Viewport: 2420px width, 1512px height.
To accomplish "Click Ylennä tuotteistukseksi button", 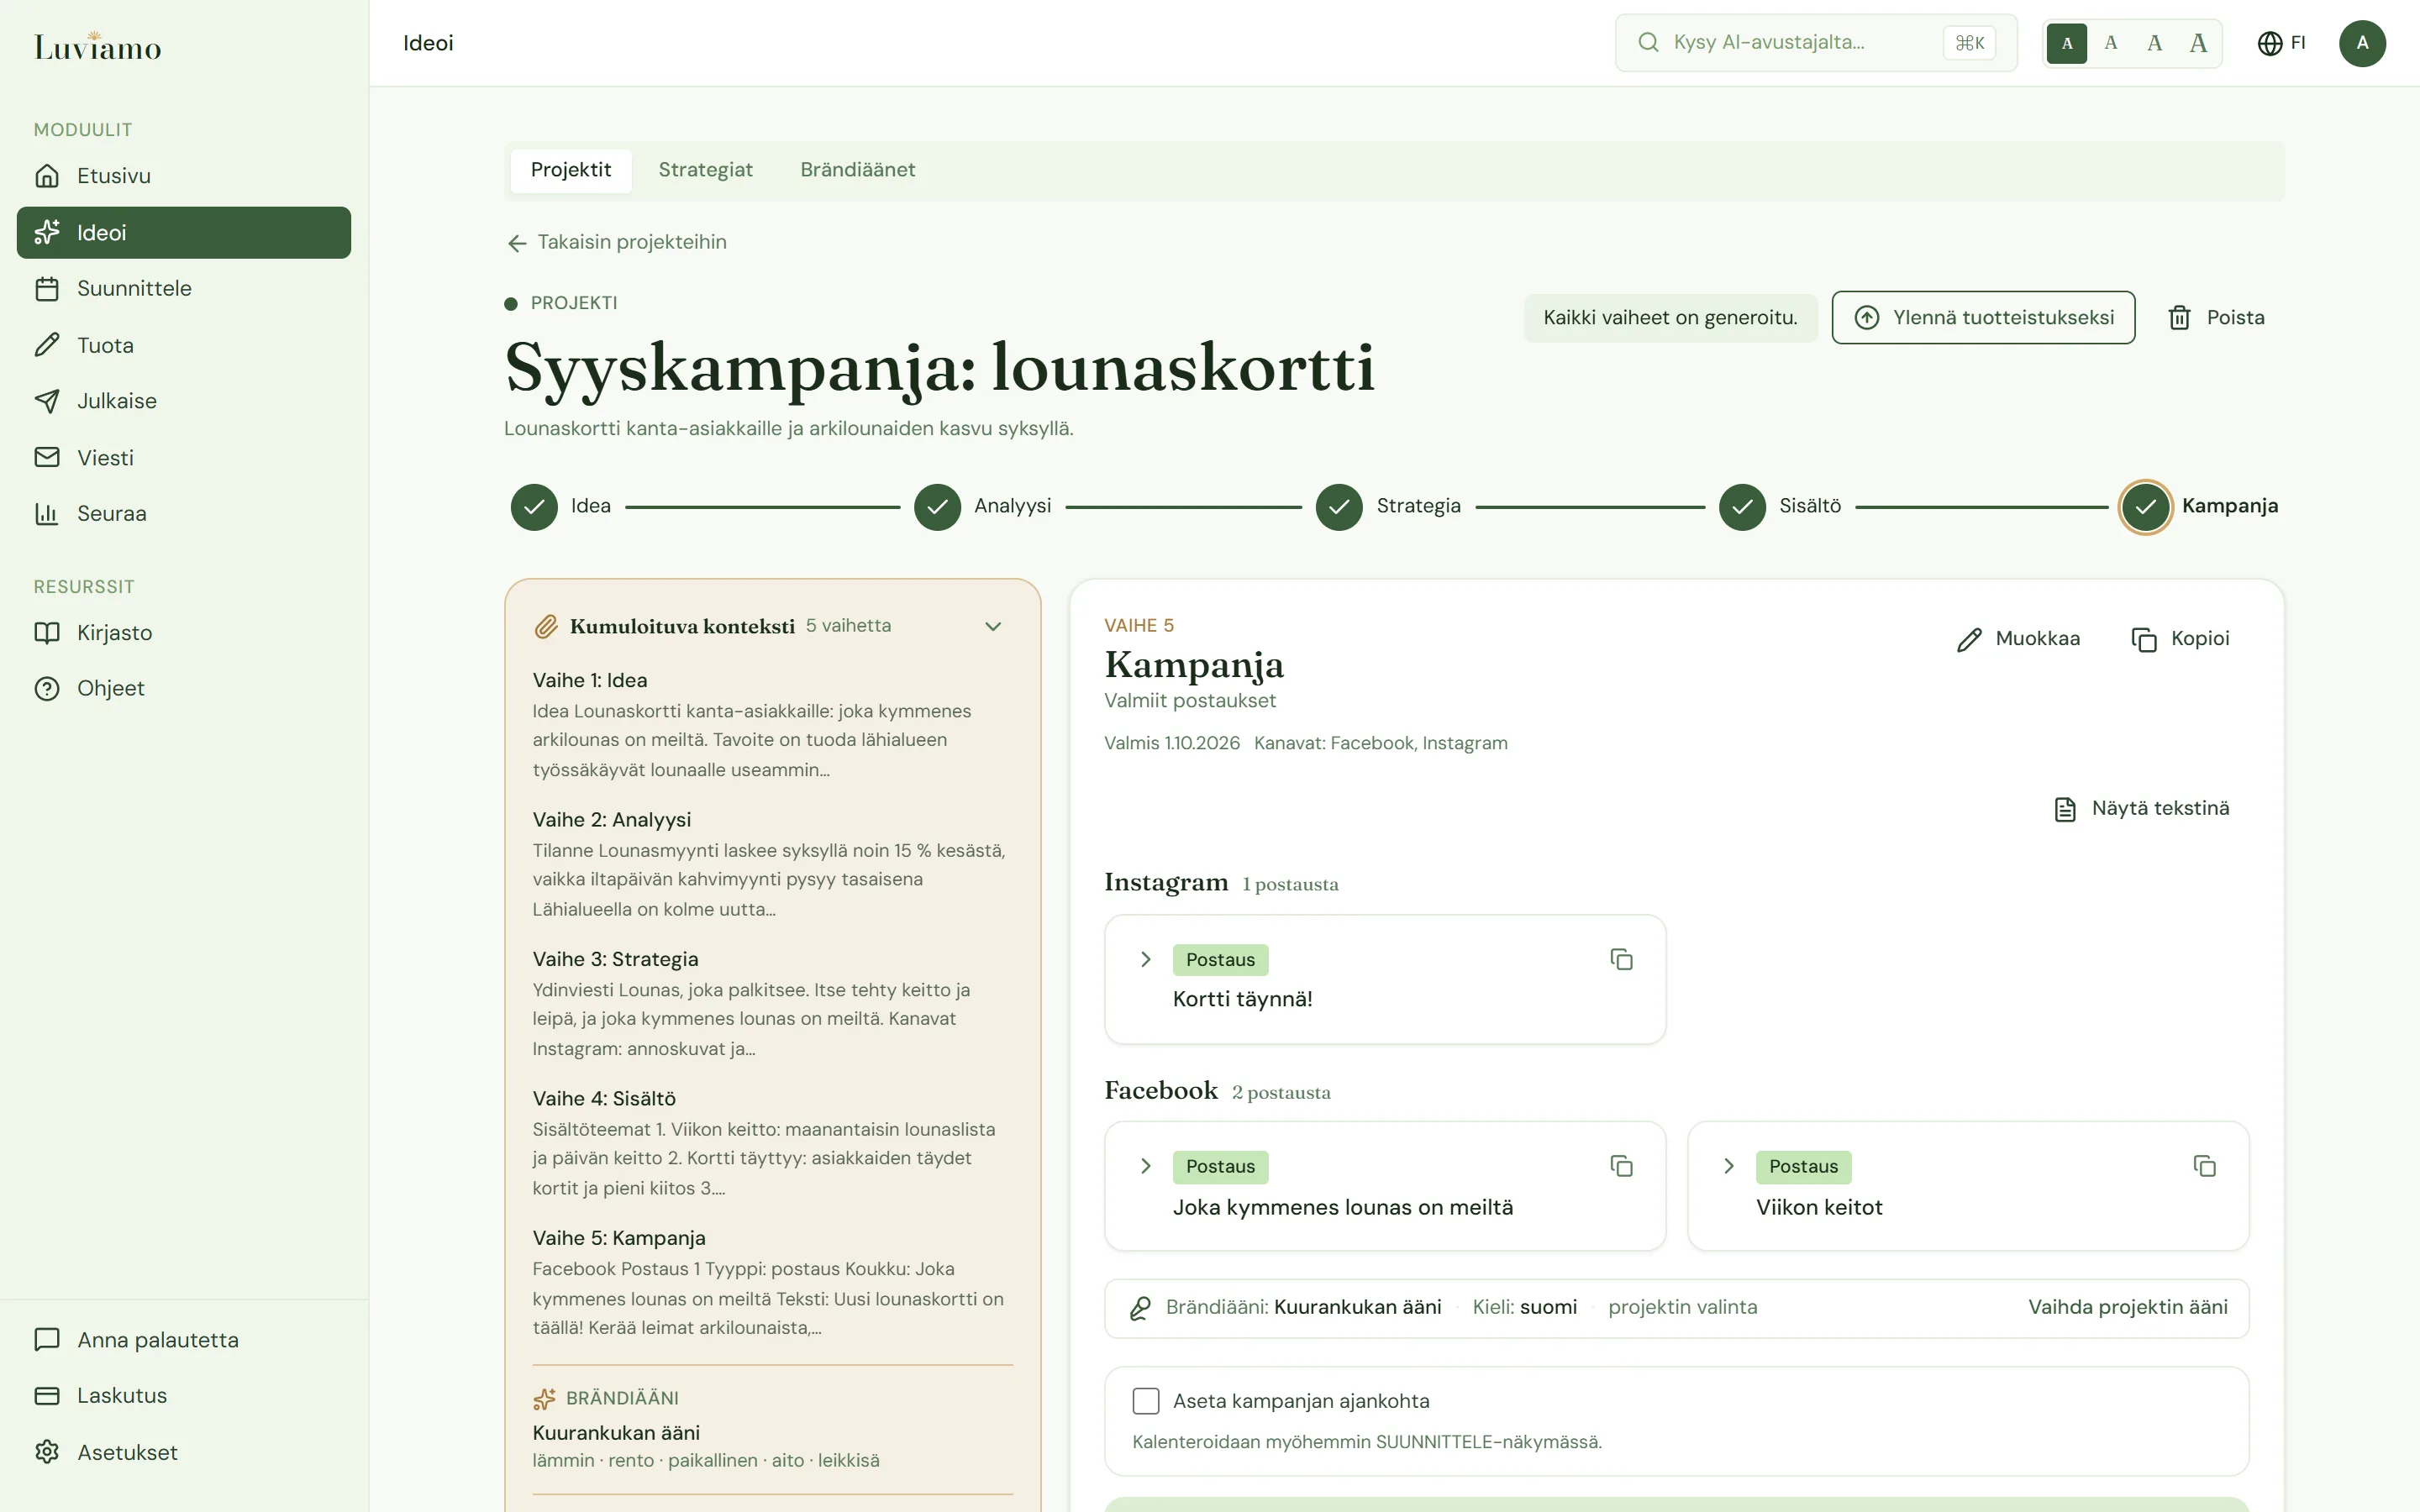I will 1983,318.
